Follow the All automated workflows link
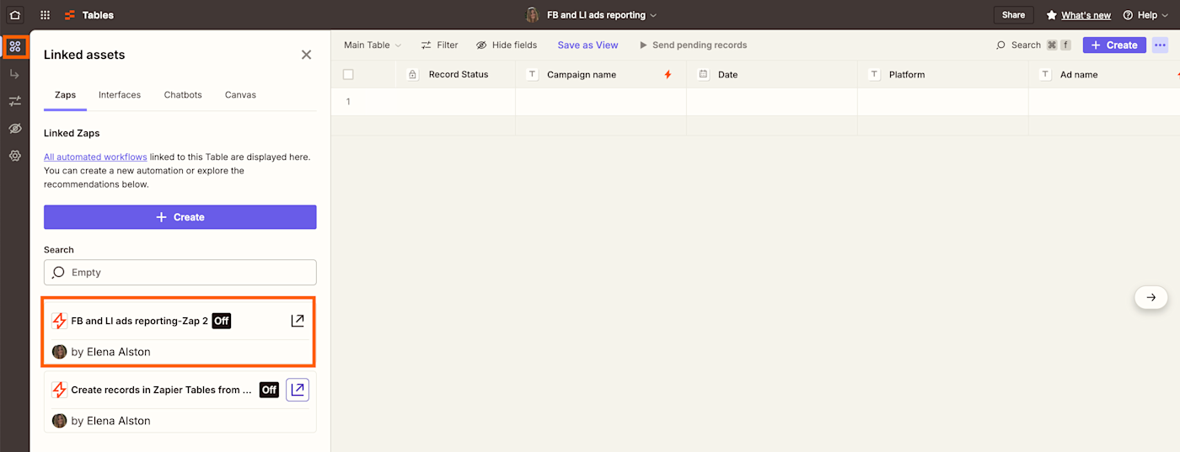Screen dimensions: 1180x452 click(95, 157)
